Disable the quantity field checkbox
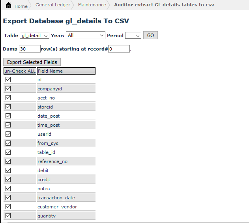The image size is (249, 223). (8, 216)
